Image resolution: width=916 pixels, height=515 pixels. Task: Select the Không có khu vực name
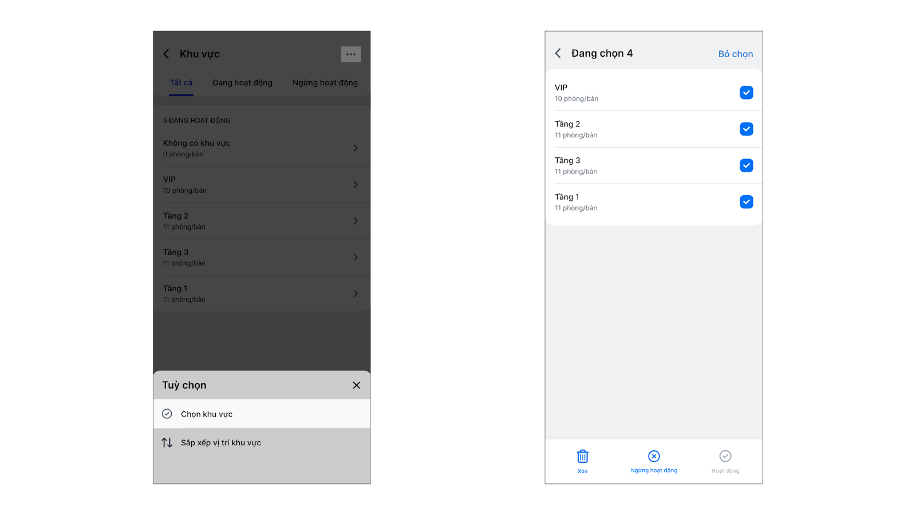click(196, 143)
